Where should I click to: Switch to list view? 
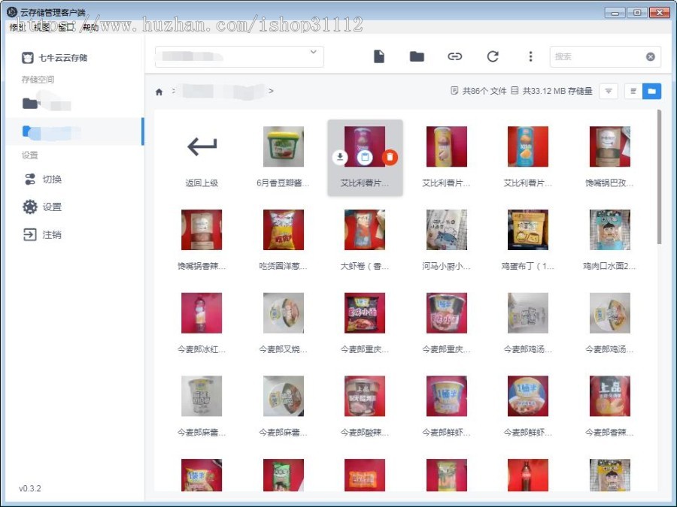point(633,91)
